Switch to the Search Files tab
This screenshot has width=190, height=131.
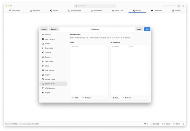click(15, 10)
